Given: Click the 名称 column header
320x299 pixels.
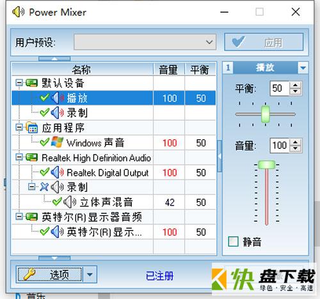Looking at the screenshot, I should (x=83, y=70).
